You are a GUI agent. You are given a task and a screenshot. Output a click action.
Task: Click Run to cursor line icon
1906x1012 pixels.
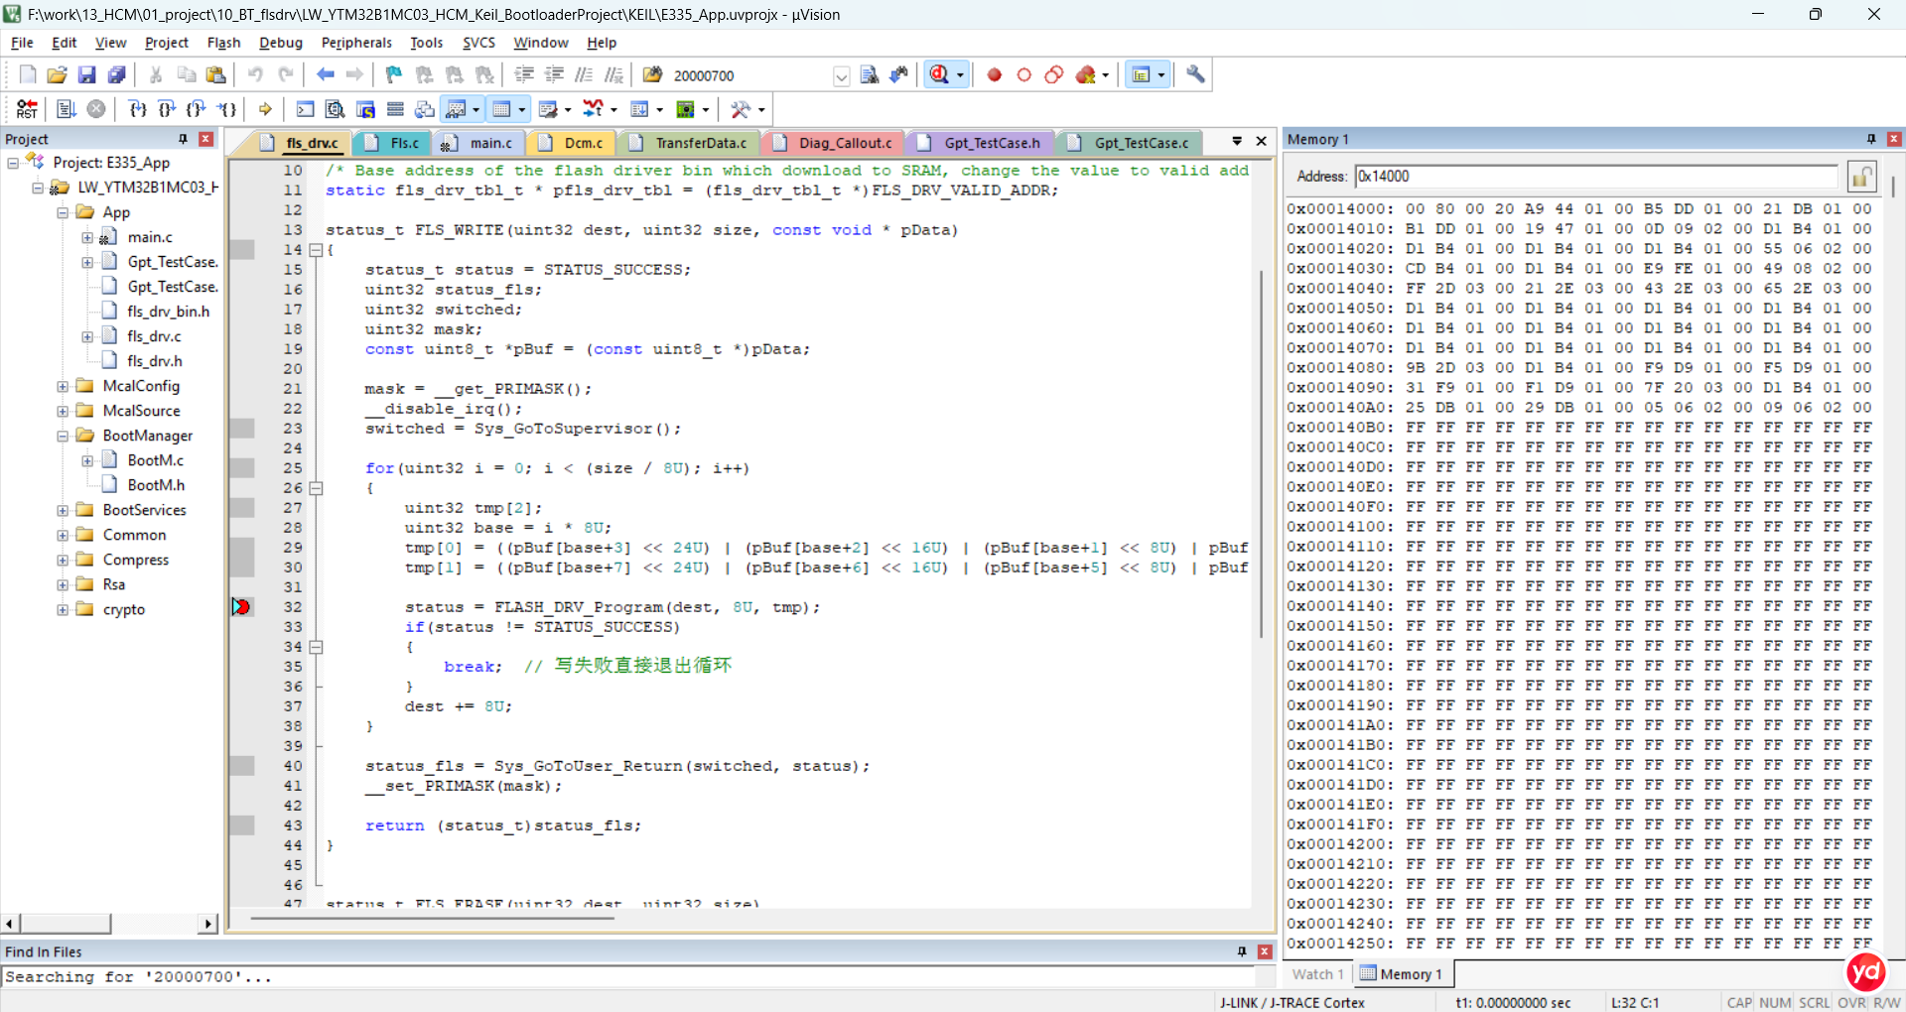[227, 109]
